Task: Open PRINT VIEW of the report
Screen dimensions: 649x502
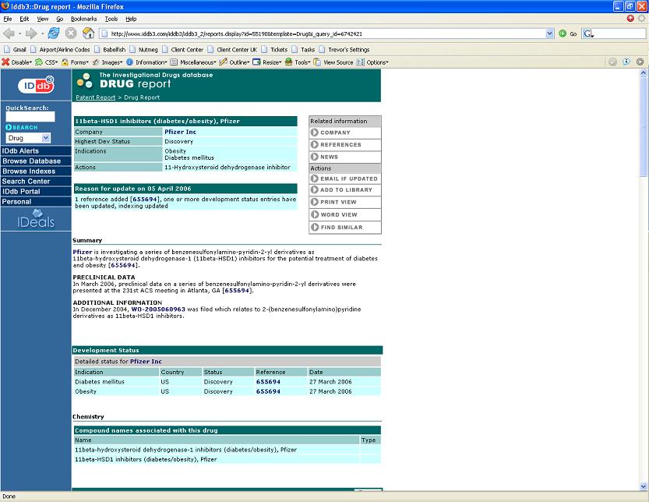Action: coord(345,202)
